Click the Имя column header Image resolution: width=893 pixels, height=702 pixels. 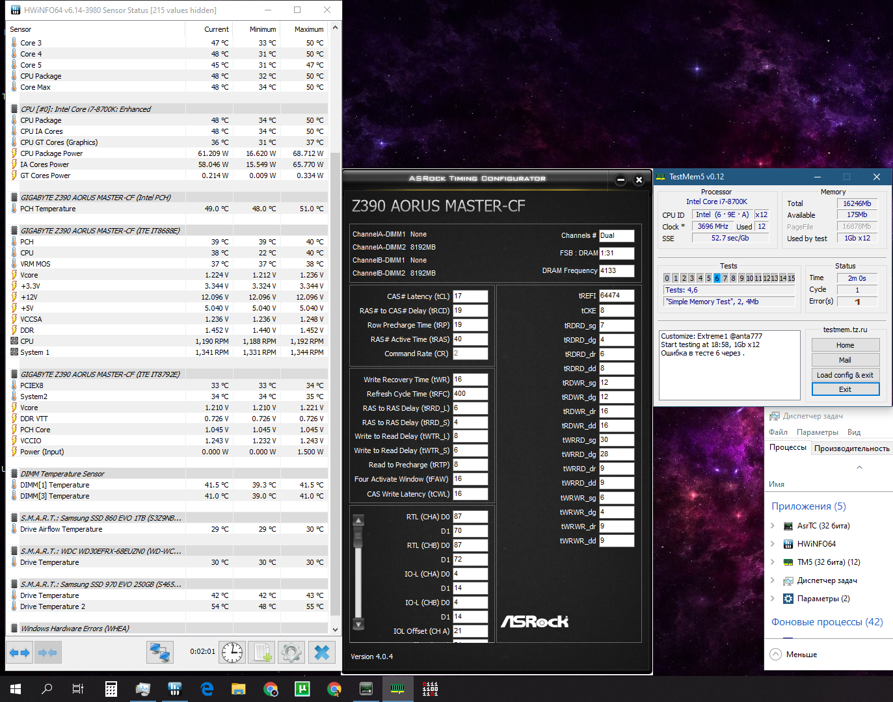777,484
